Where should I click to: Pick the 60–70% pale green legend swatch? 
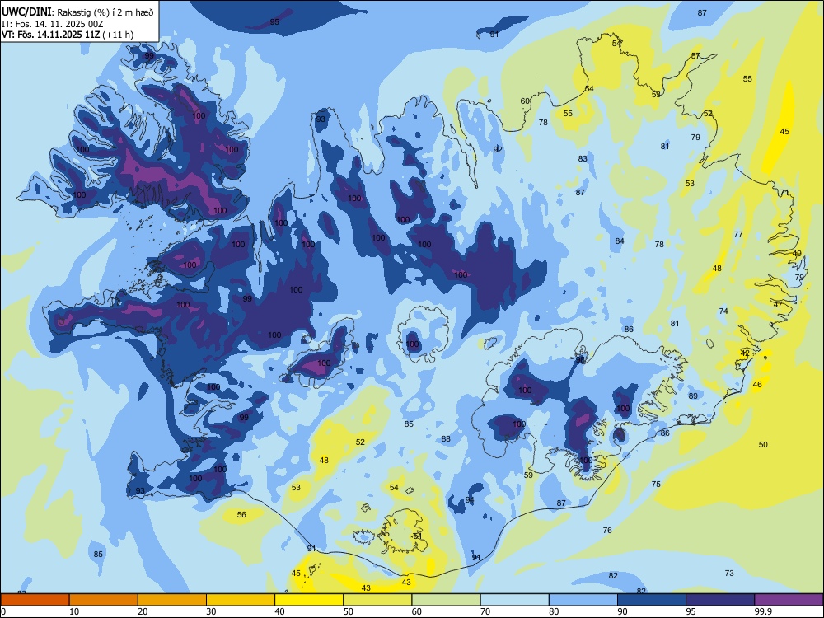click(x=446, y=600)
